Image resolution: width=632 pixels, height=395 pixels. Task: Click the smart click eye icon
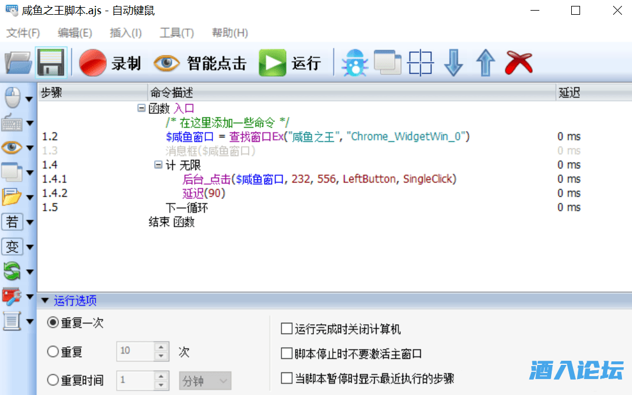(166, 63)
